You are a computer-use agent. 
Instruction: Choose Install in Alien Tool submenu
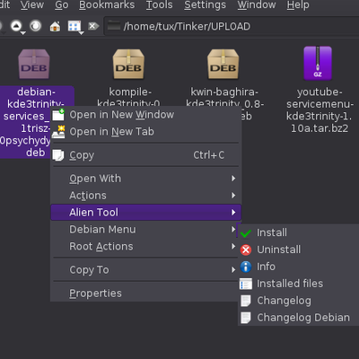[299, 232]
